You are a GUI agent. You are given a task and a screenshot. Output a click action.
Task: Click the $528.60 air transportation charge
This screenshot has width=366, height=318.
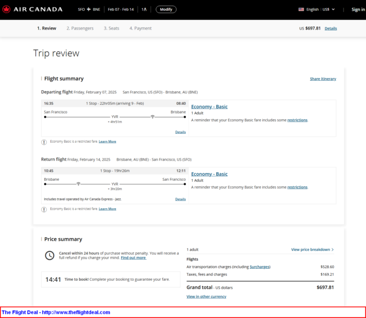(x=327, y=267)
